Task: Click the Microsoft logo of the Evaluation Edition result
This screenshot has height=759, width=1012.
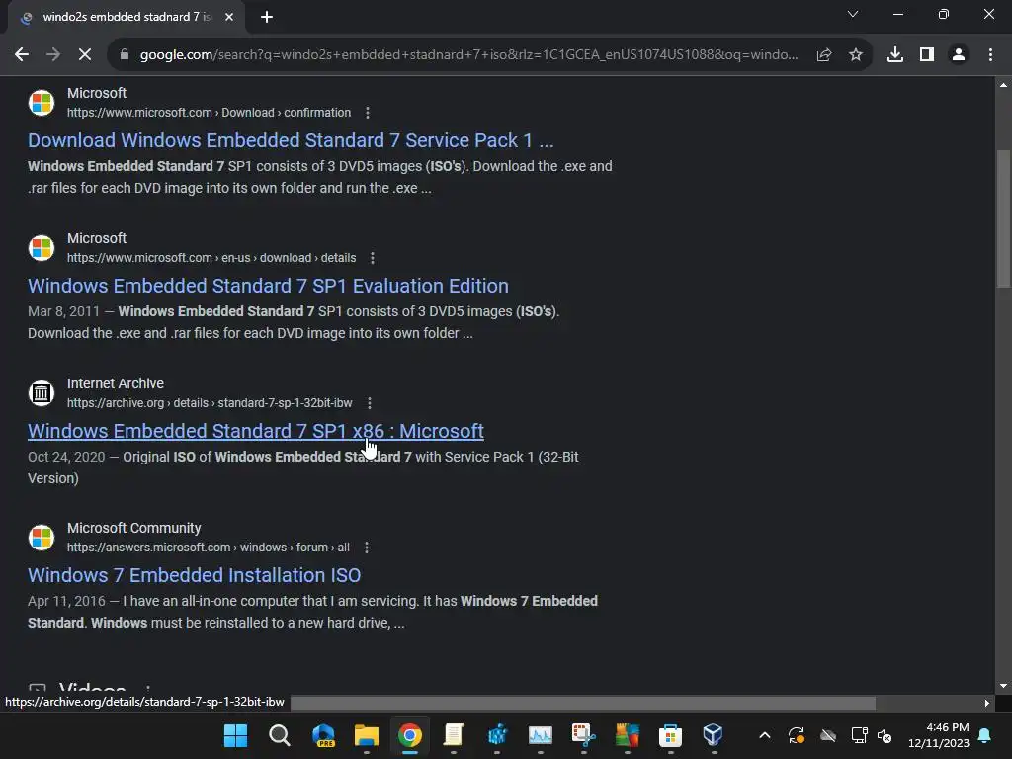Action: pos(42,248)
